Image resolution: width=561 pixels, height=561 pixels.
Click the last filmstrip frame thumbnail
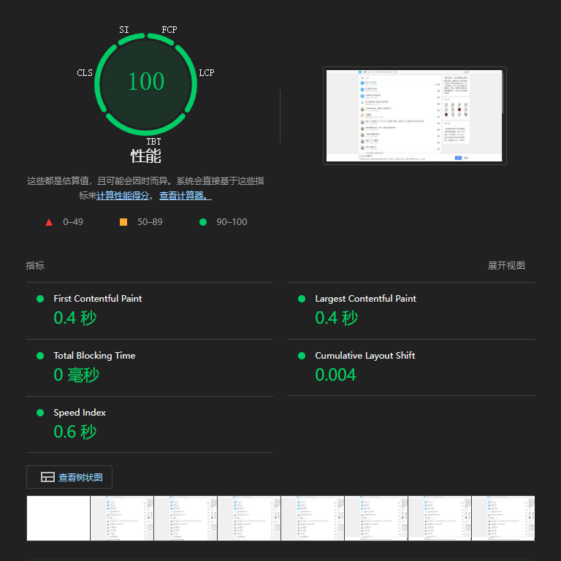503,518
